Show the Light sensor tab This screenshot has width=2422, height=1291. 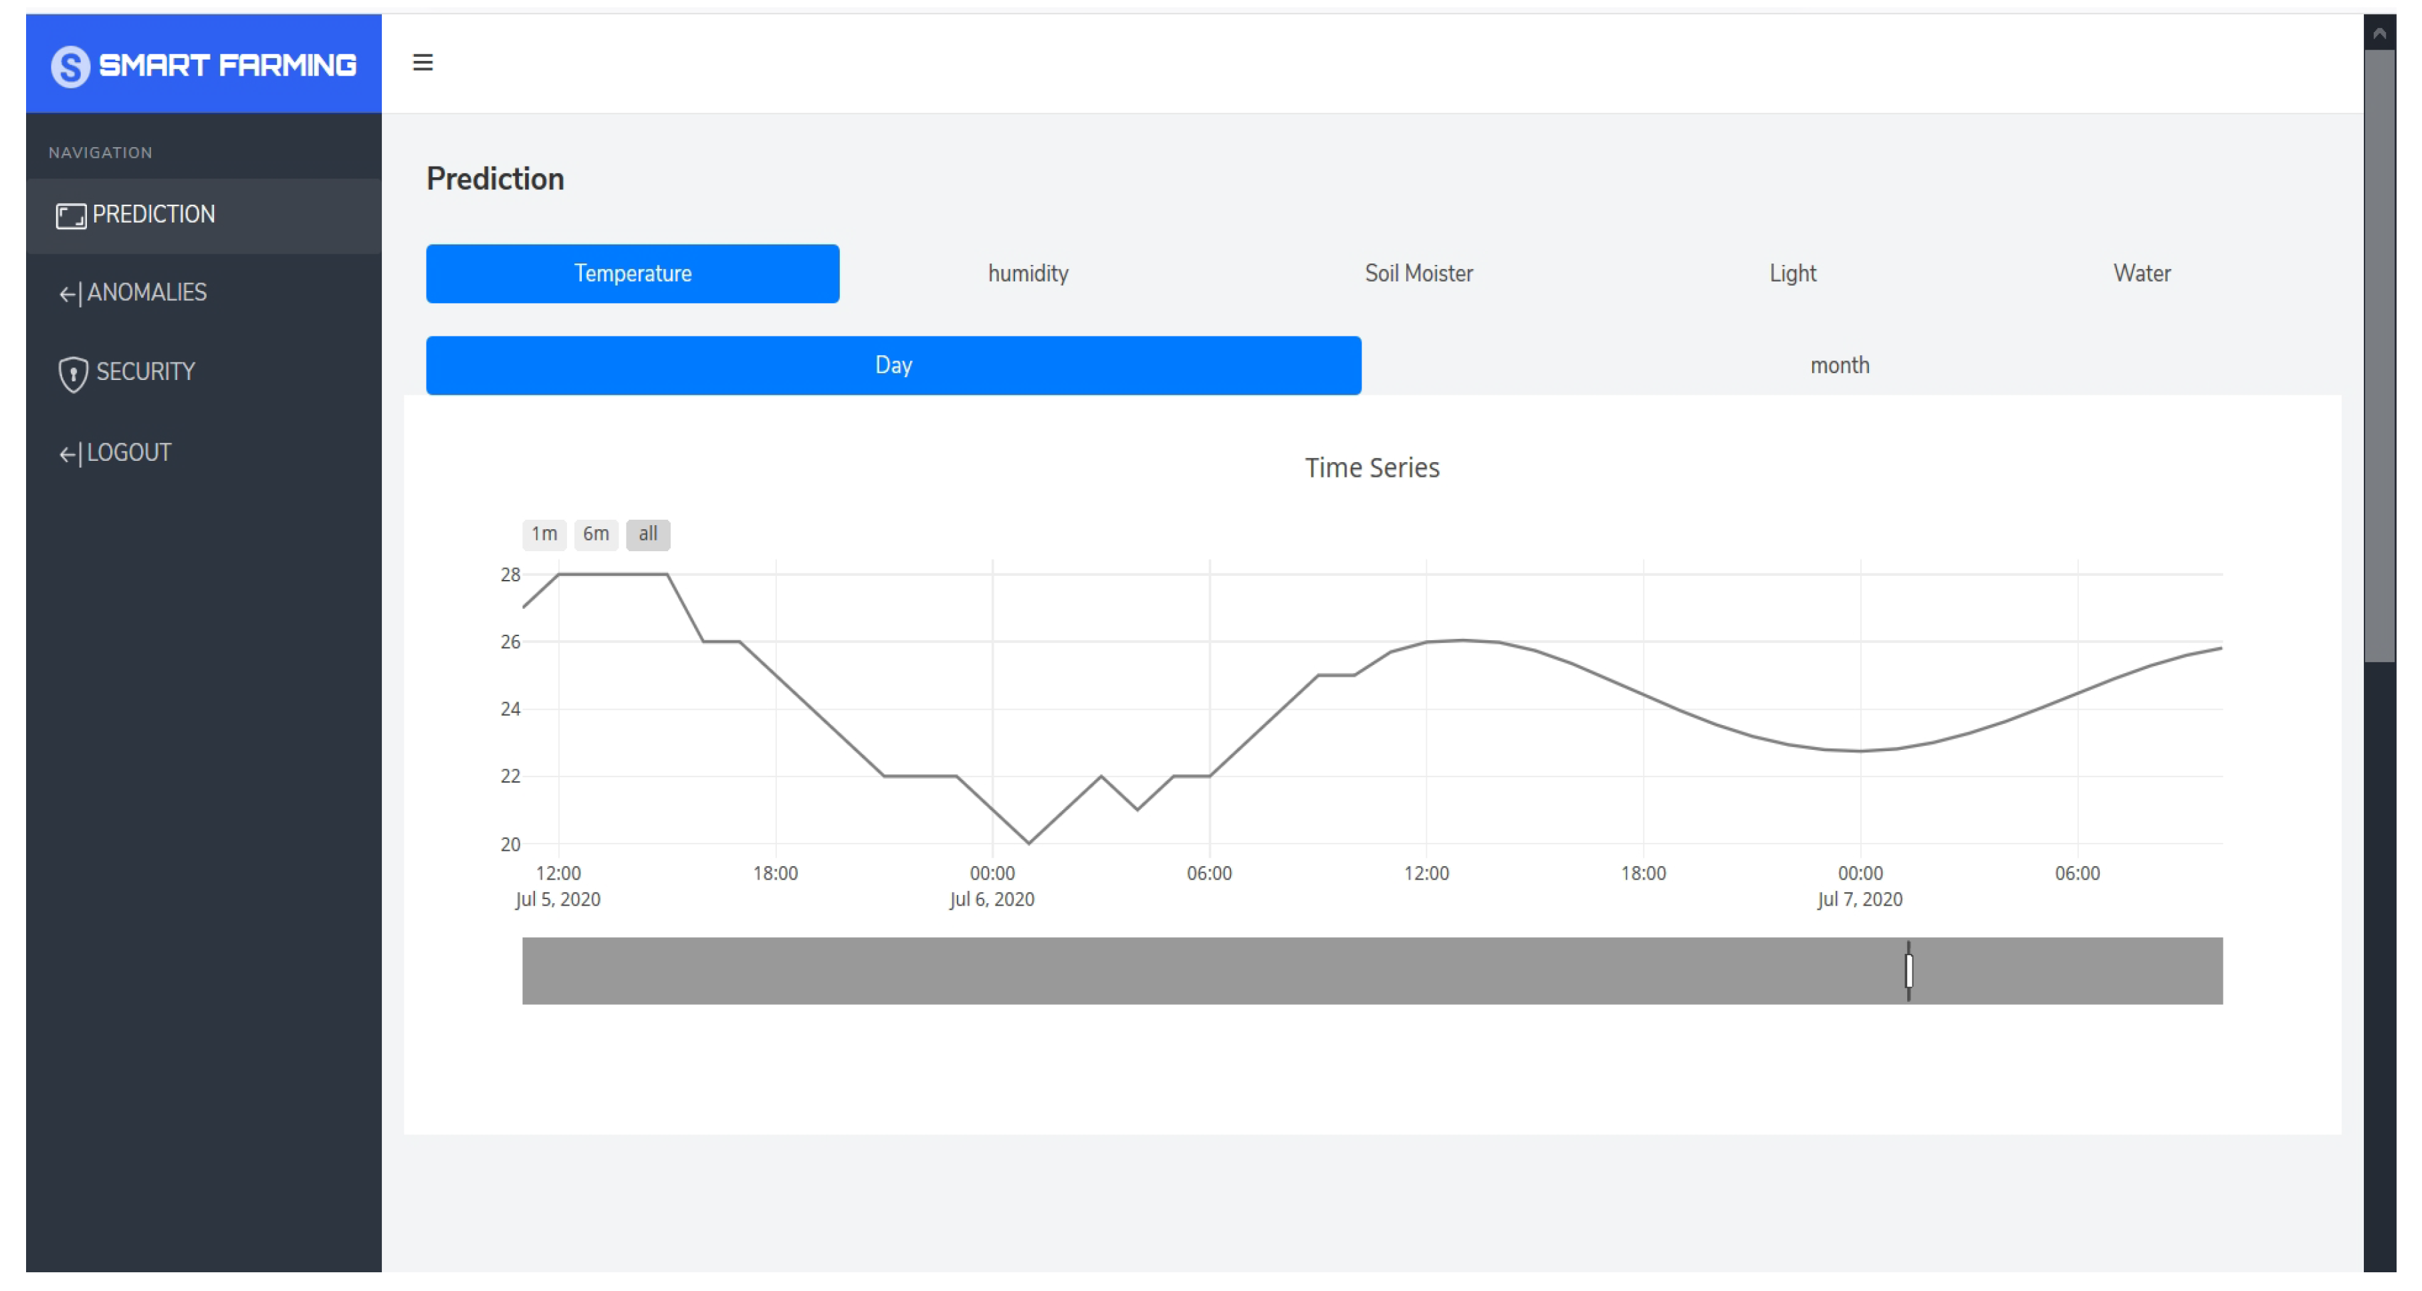point(1792,274)
